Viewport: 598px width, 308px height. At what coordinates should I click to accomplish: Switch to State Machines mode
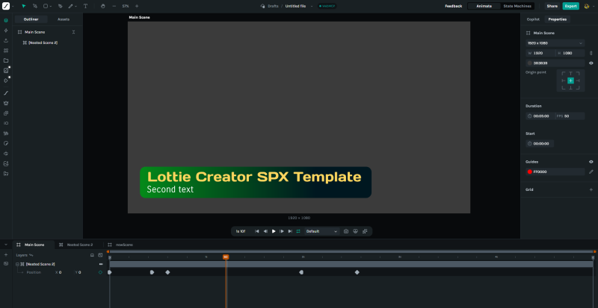517,6
